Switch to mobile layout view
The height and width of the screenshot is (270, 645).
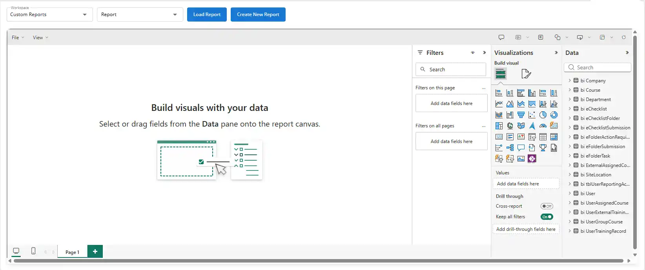pos(33,251)
